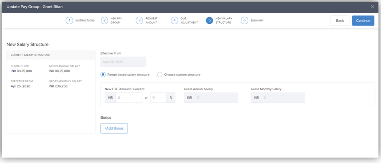The height and width of the screenshot is (163, 381).
Task: Click step 2 New Pay Group circle
Action: point(104,21)
